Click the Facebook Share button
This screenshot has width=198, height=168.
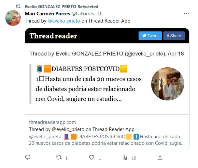pos(174,36)
